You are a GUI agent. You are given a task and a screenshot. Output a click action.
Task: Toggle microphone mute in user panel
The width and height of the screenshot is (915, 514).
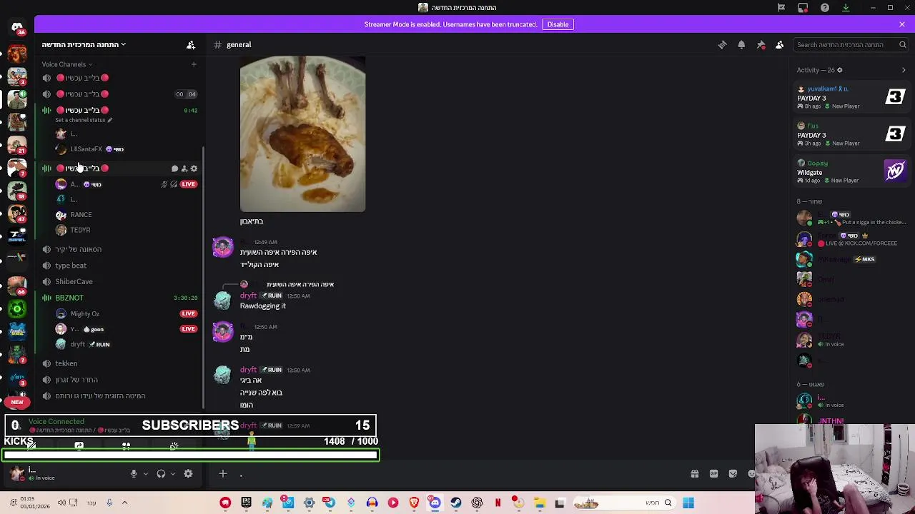[134, 474]
